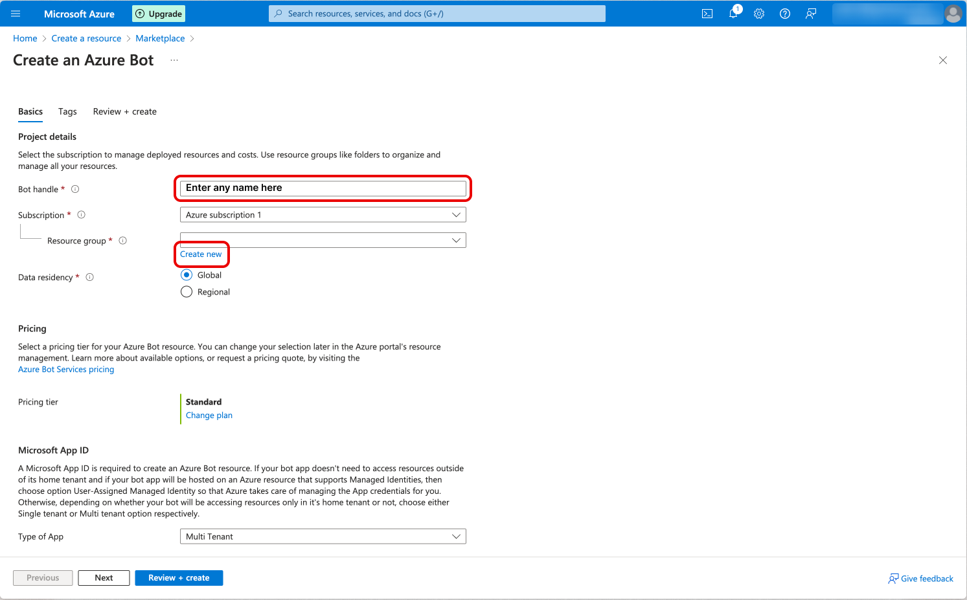Switch to the Tags tab
Image resolution: width=967 pixels, height=600 pixels.
(67, 111)
